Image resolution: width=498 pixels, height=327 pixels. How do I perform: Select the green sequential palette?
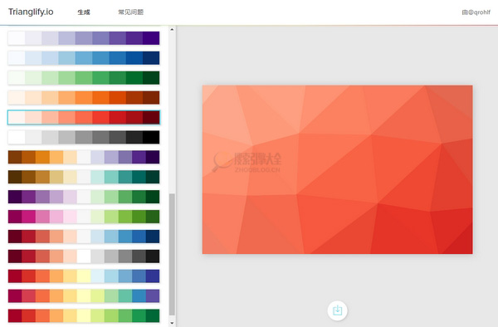[x=84, y=78]
